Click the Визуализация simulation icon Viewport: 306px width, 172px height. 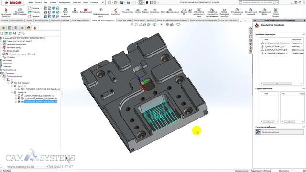pos(86,10)
